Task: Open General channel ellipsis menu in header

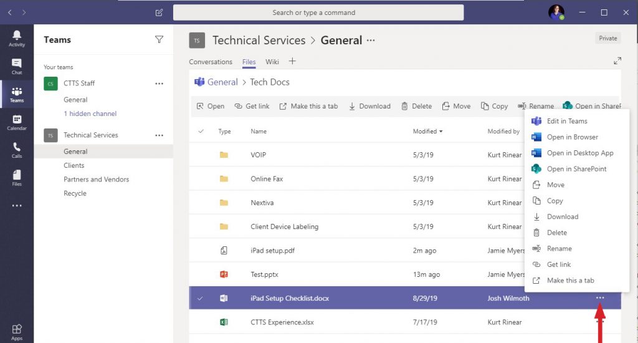Action: [x=371, y=41]
